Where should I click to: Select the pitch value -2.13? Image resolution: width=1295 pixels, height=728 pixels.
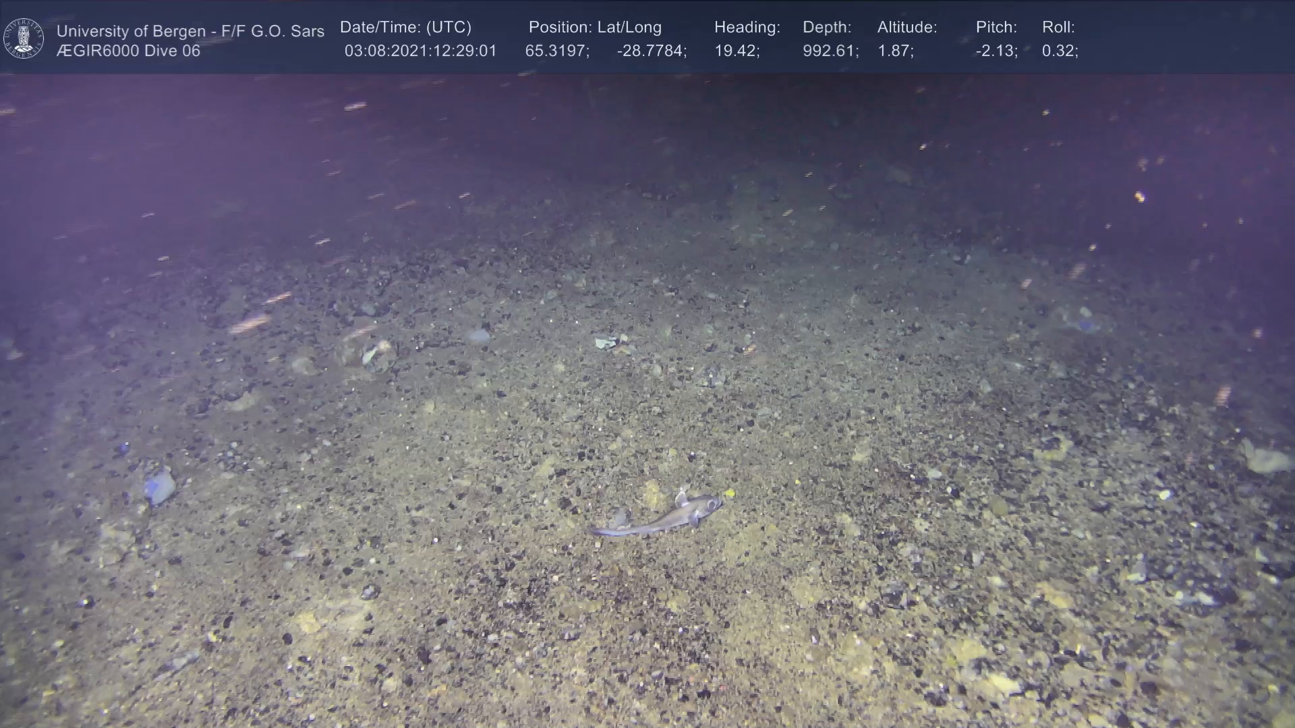point(996,51)
